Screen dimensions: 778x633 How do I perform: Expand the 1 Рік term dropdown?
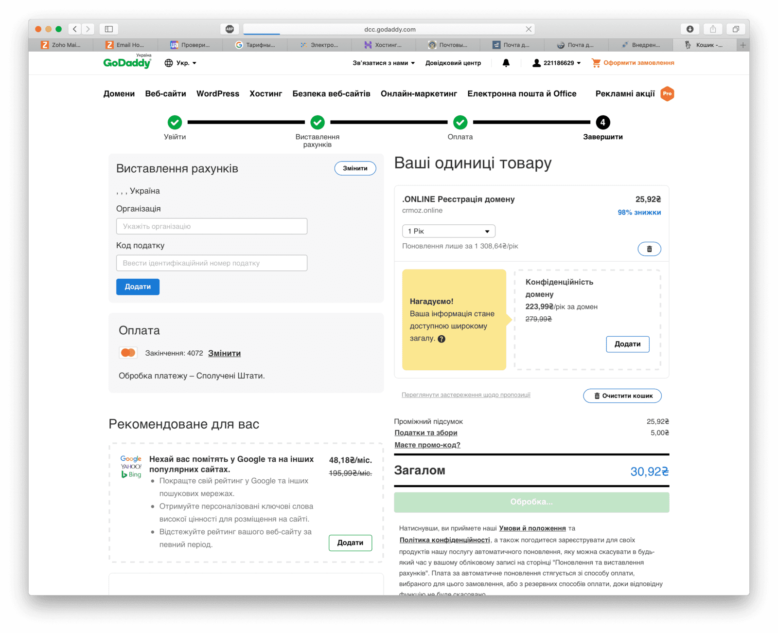pos(448,231)
